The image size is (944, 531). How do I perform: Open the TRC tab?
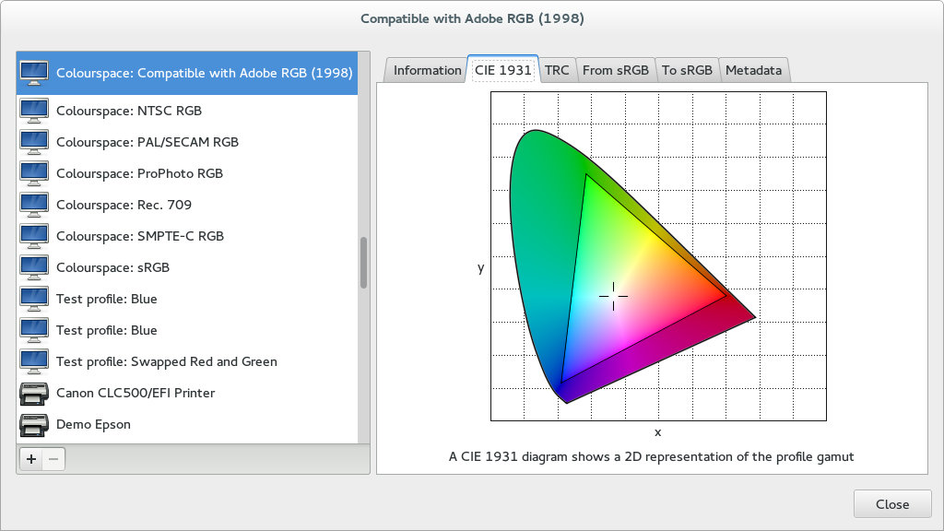pos(557,70)
